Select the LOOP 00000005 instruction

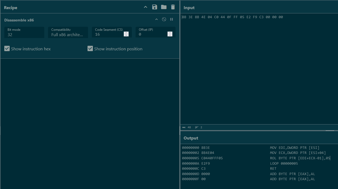[284, 164]
